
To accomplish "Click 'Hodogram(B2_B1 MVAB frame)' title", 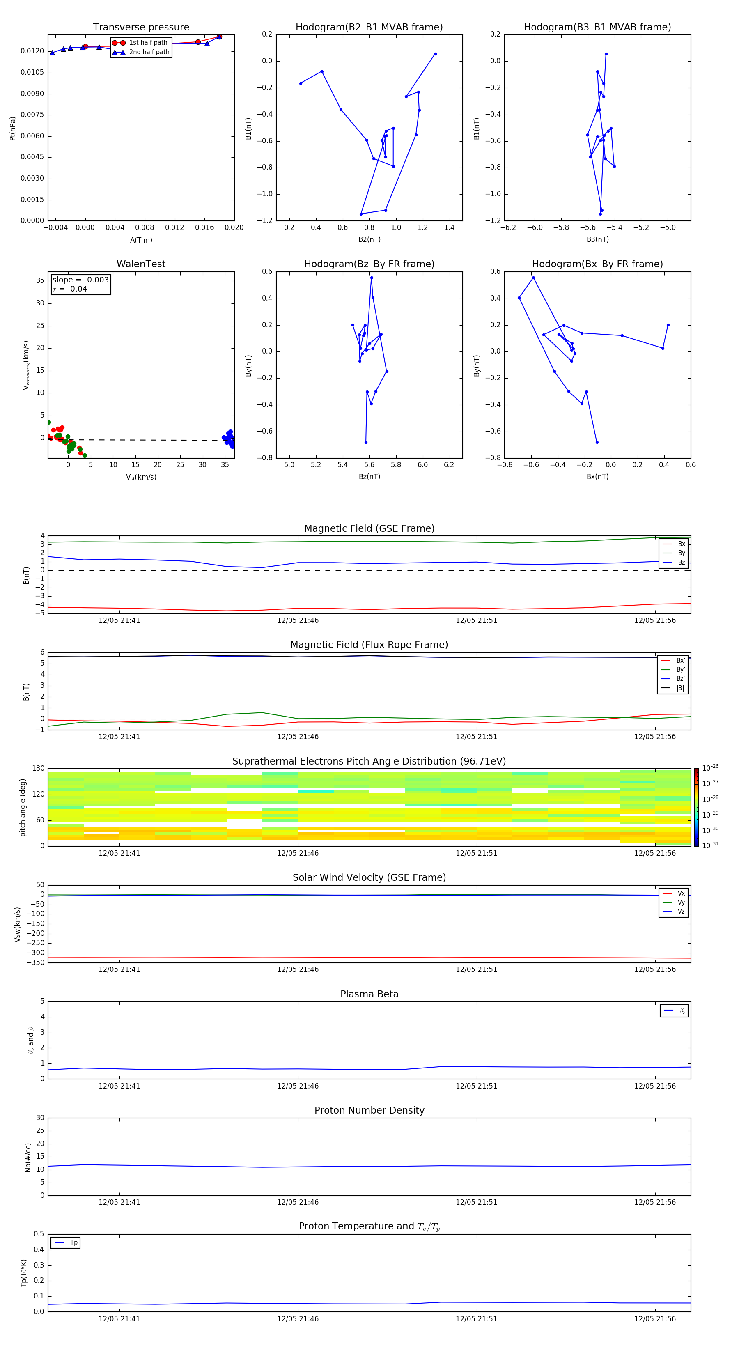I will click(369, 27).
